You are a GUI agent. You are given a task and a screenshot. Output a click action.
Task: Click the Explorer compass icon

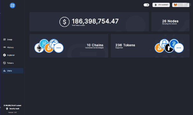tap(4, 55)
